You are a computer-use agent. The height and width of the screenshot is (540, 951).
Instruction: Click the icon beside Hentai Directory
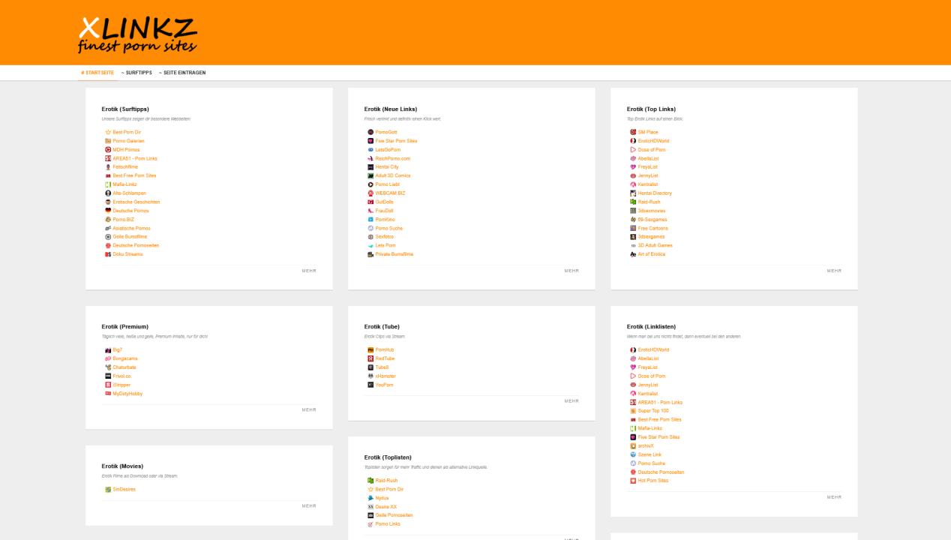tap(633, 193)
